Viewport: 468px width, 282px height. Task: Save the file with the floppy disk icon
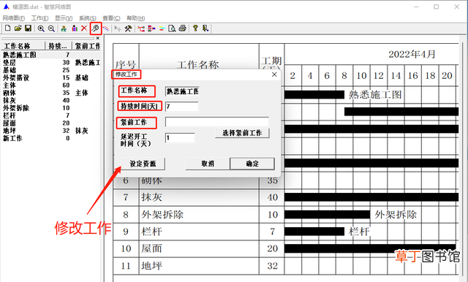(x=28, y=28)
